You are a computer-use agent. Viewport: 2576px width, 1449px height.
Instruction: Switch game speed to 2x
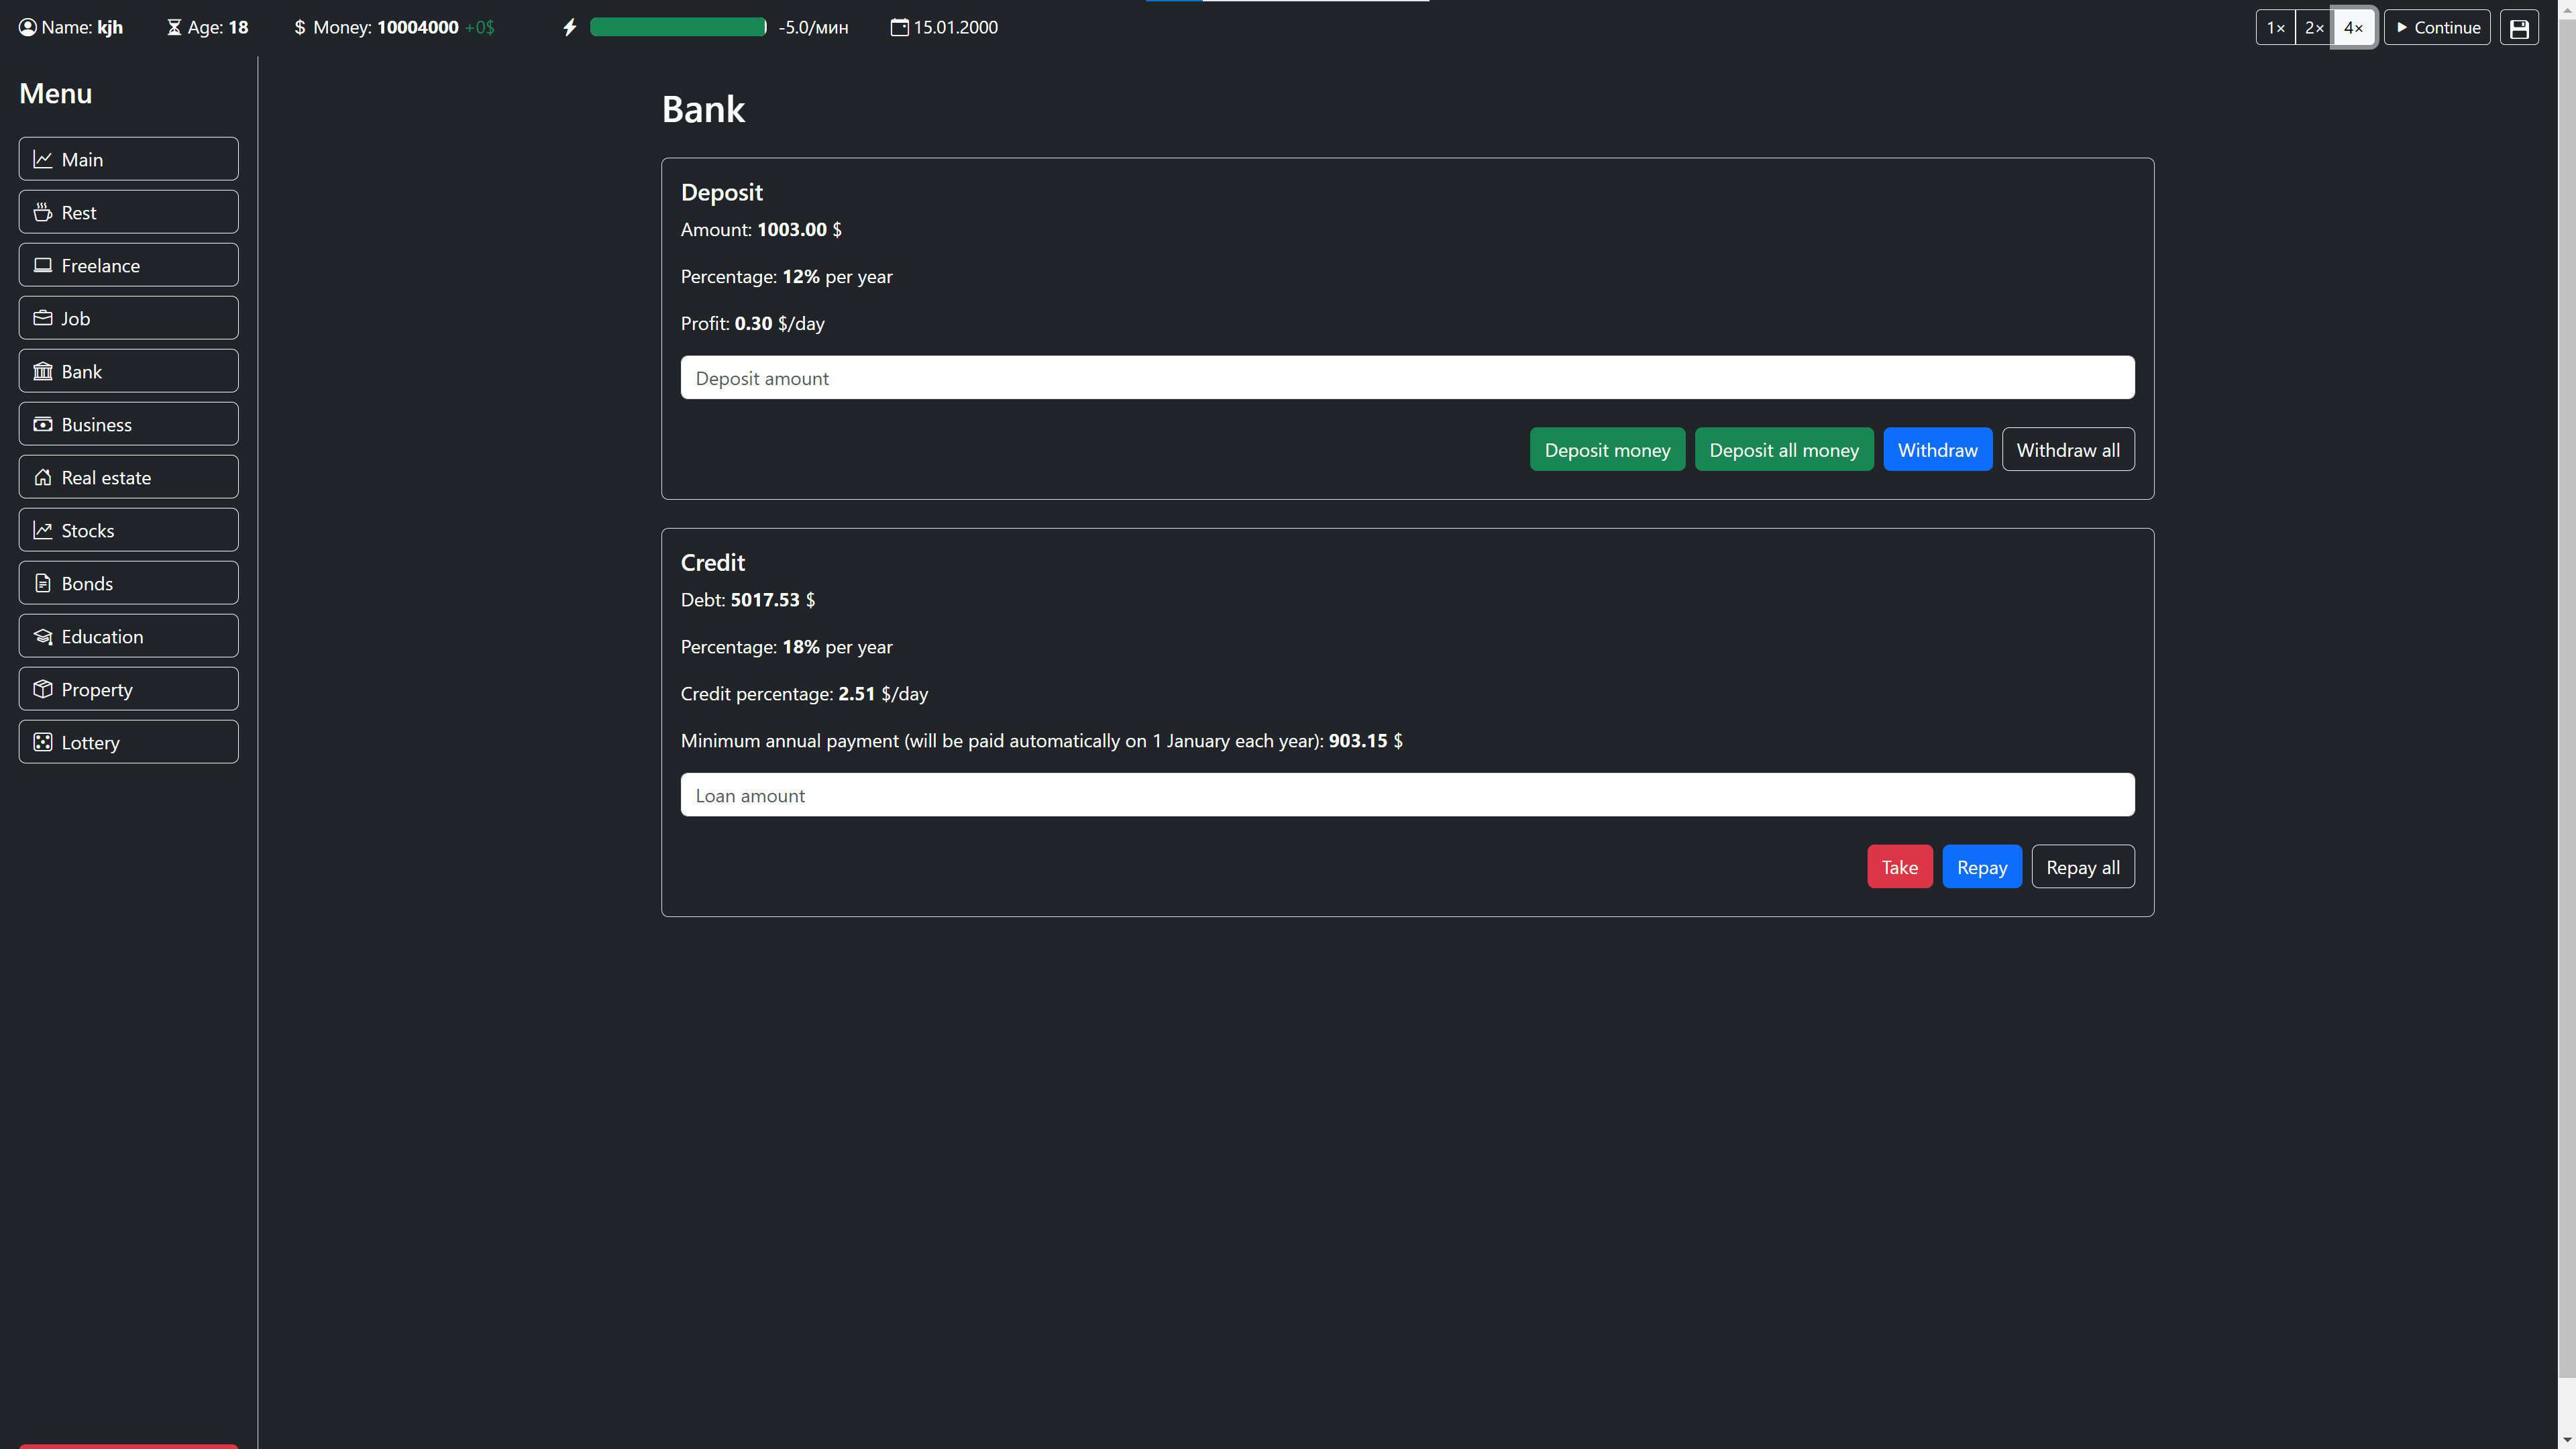click(x=2314, y=27)
